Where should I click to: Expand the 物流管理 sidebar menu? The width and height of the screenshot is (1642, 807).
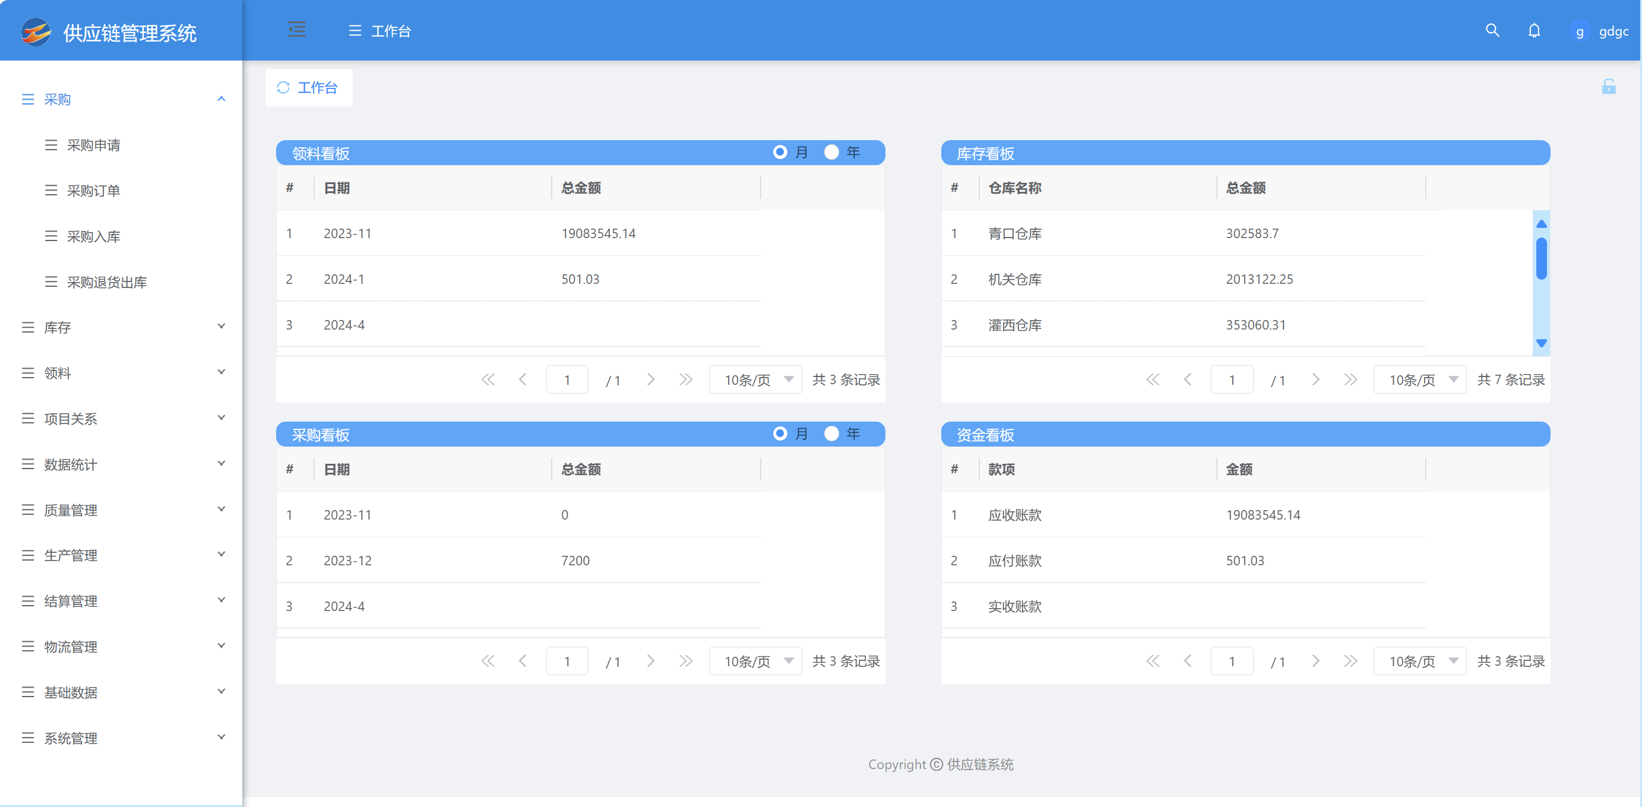coord(121,646)
